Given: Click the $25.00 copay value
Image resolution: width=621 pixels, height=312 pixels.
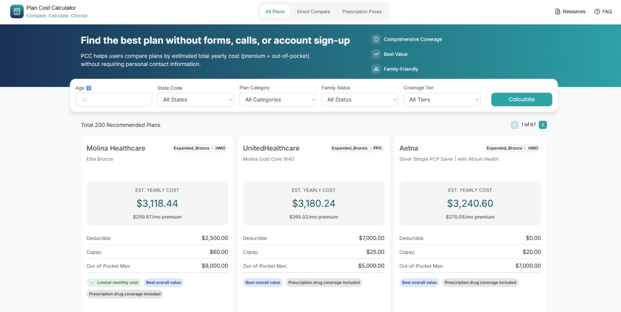Looking at the screenshot, I should (x=375, y=252).
